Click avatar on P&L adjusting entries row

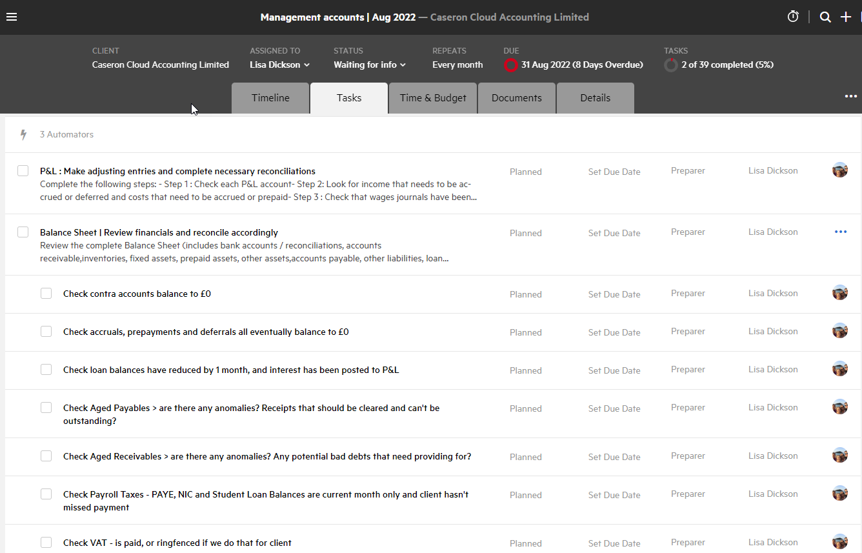point(840,170)
